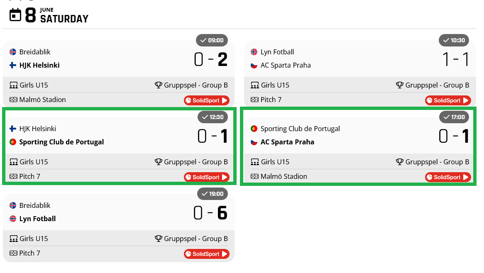This screenshot has height=273, width=484.
Task: Click the Finland flag beside bold HJK Helsinki
Action: click(x=13, y=65)
